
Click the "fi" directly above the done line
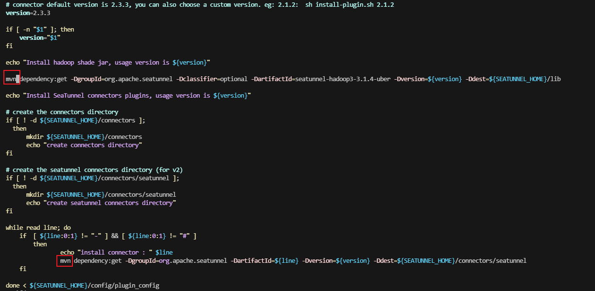pyautogui.click(x=23, y=269)
